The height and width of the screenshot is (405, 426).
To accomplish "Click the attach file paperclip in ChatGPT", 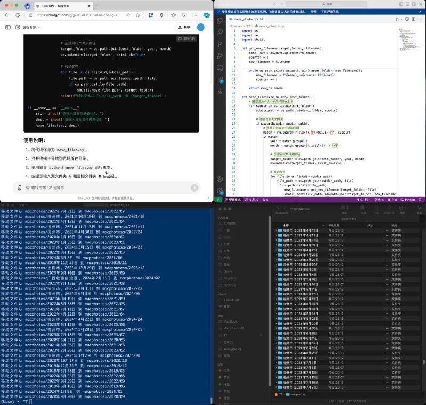I will (x=20, y=187).
